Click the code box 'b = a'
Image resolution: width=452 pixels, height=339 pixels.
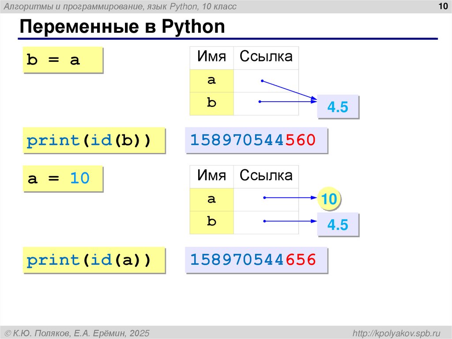click(63, 60)
